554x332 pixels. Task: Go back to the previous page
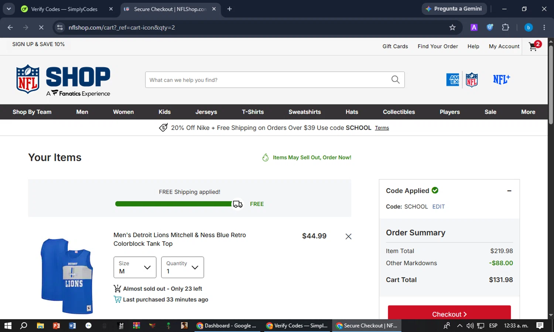point(10,27)
